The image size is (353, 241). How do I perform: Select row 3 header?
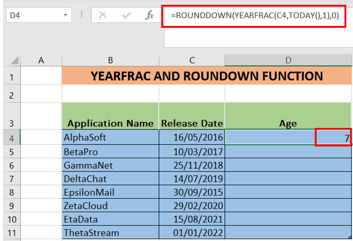12,116
